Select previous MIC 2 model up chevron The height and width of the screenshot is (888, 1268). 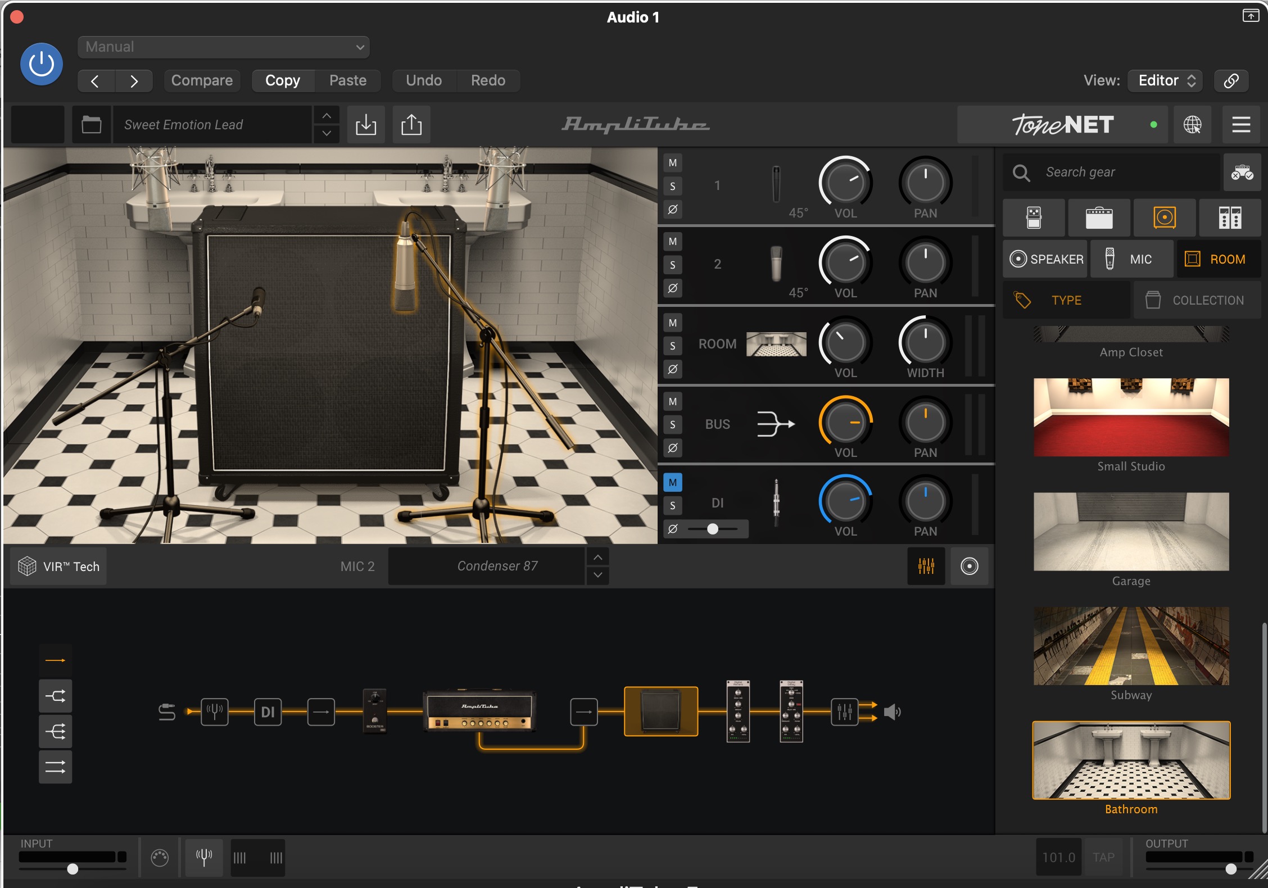[598, 557]
